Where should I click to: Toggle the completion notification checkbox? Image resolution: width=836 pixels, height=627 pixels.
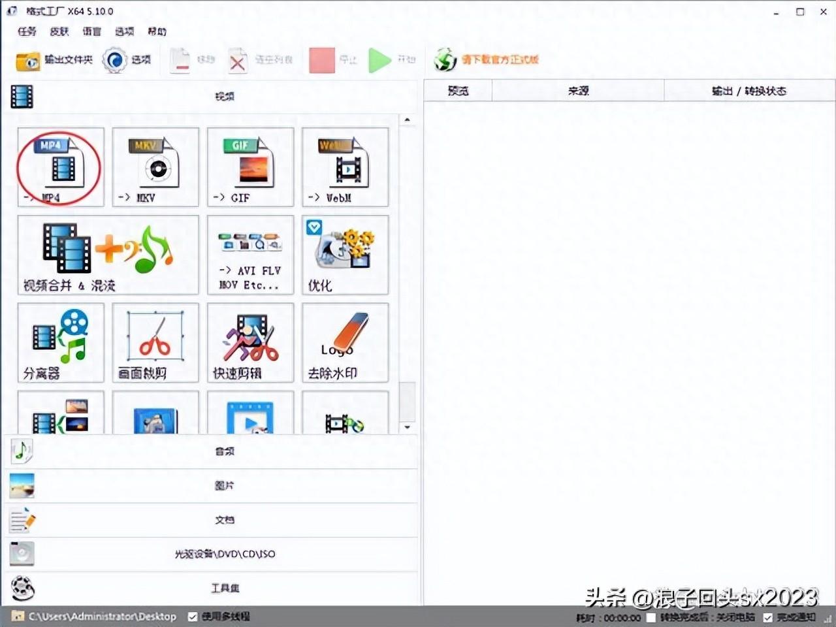point(767,617)
